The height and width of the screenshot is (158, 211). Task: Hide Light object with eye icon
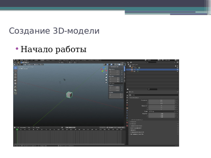point(178,71)
